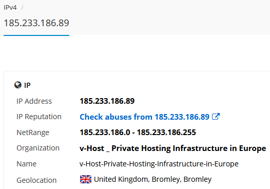The height and width of the screenshot is (189, 270).
Task: Click the globe icon beside the IP heading
Action: 18,85
